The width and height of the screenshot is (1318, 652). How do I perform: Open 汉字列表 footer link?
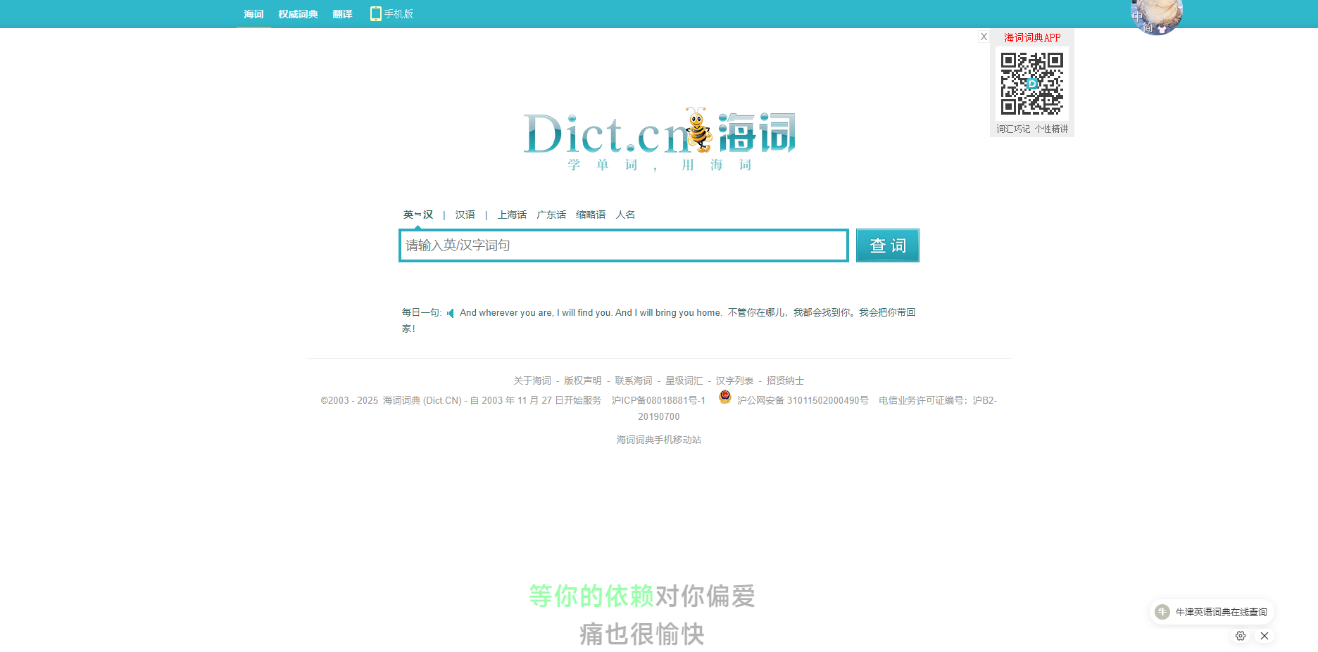[735, 381]
